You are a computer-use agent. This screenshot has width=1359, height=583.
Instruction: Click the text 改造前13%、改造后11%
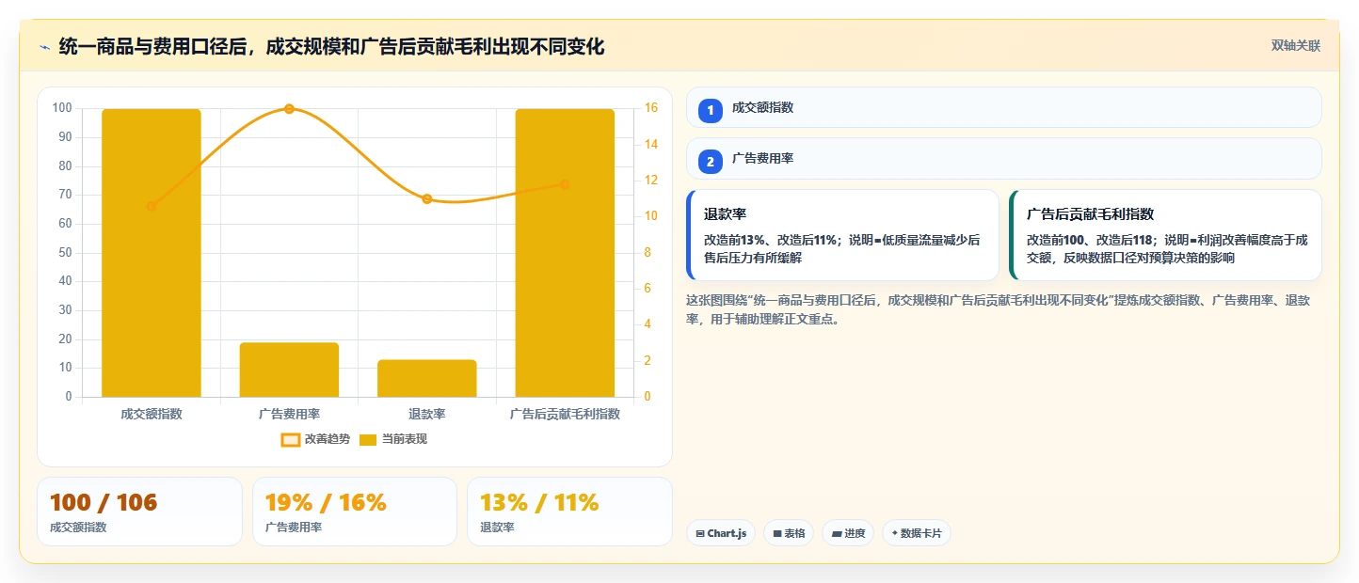[771, 240]
